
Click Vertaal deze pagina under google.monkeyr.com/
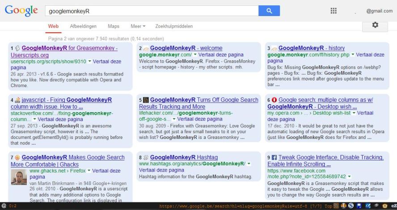[221, 55]
